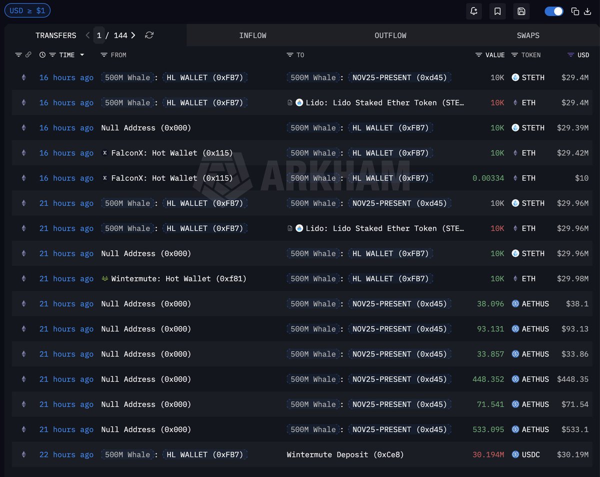Click Ethereum icon on the $10 row
The width and height of the screenshot is (600, 477).
(23, 178)
